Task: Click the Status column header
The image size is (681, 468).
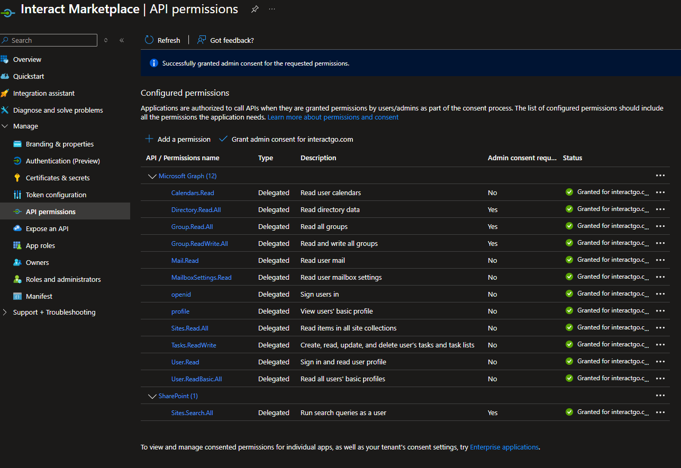Action: tap(573, 158)
